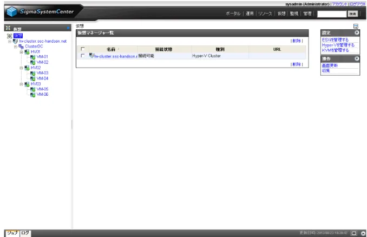Open hv-cluster.ssc-handson link in table
Viewport: 367px width, 237px height.
pos(116,56)
